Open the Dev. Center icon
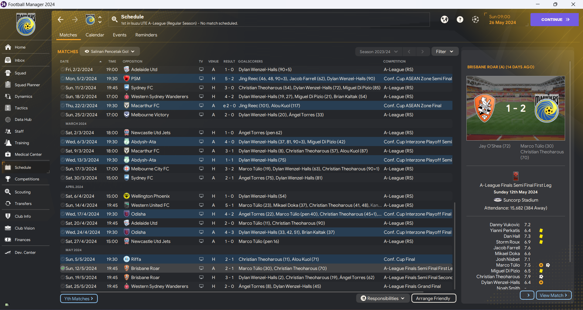 pos(8,252)
